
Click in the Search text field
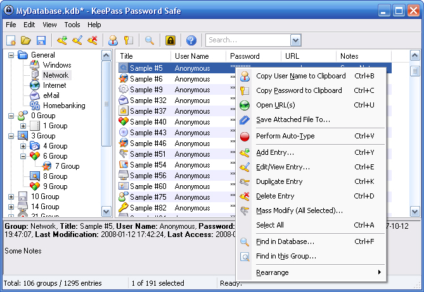click(x=248, y=40)
